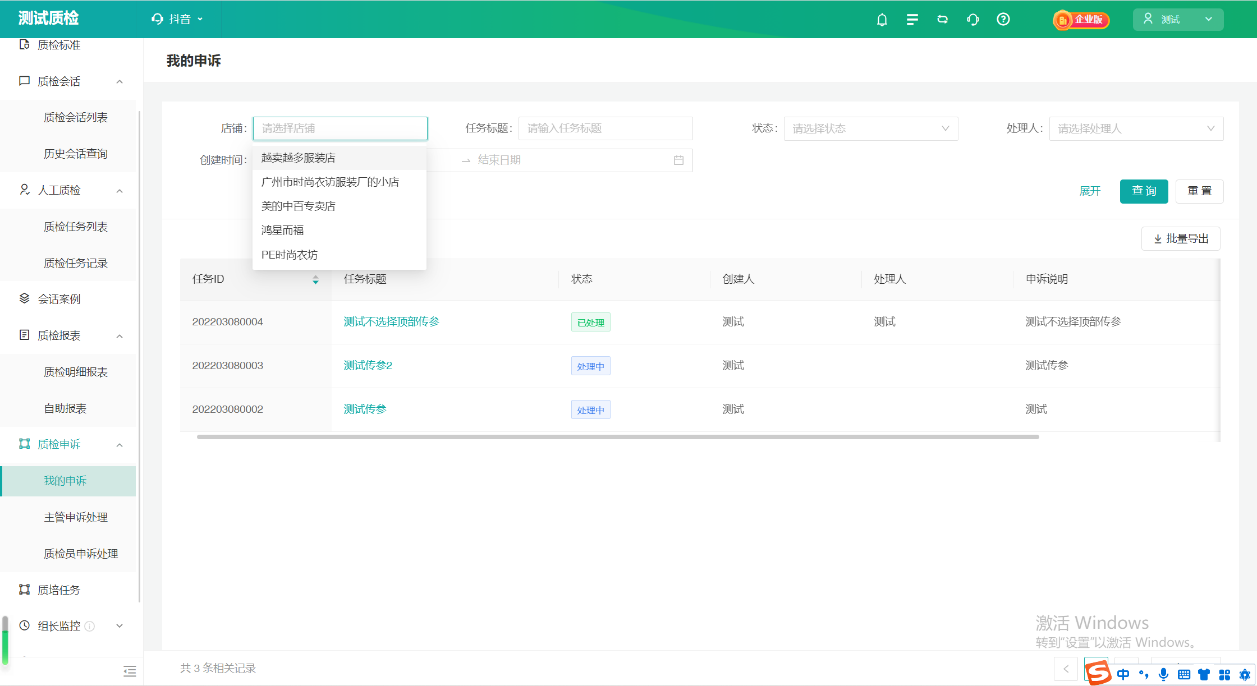The width and height of the screenshot is (1257, 686).
Task: Click the 会话案例 layers icon
Action: [x=24, y=298]
